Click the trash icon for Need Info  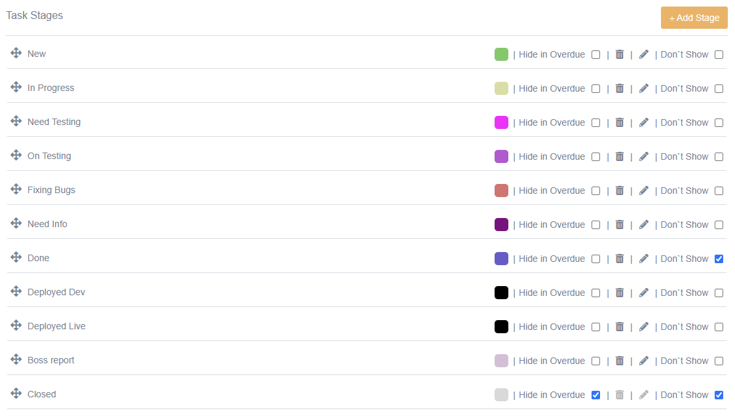tap(620, 225)
